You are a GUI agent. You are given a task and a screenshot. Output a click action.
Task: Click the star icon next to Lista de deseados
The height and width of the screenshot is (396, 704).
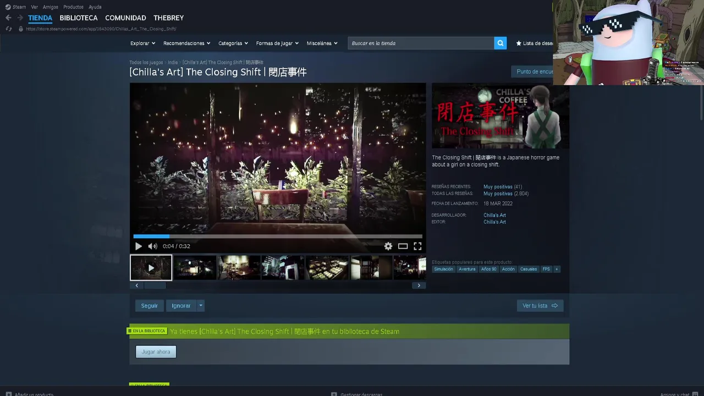pos(519,43)
